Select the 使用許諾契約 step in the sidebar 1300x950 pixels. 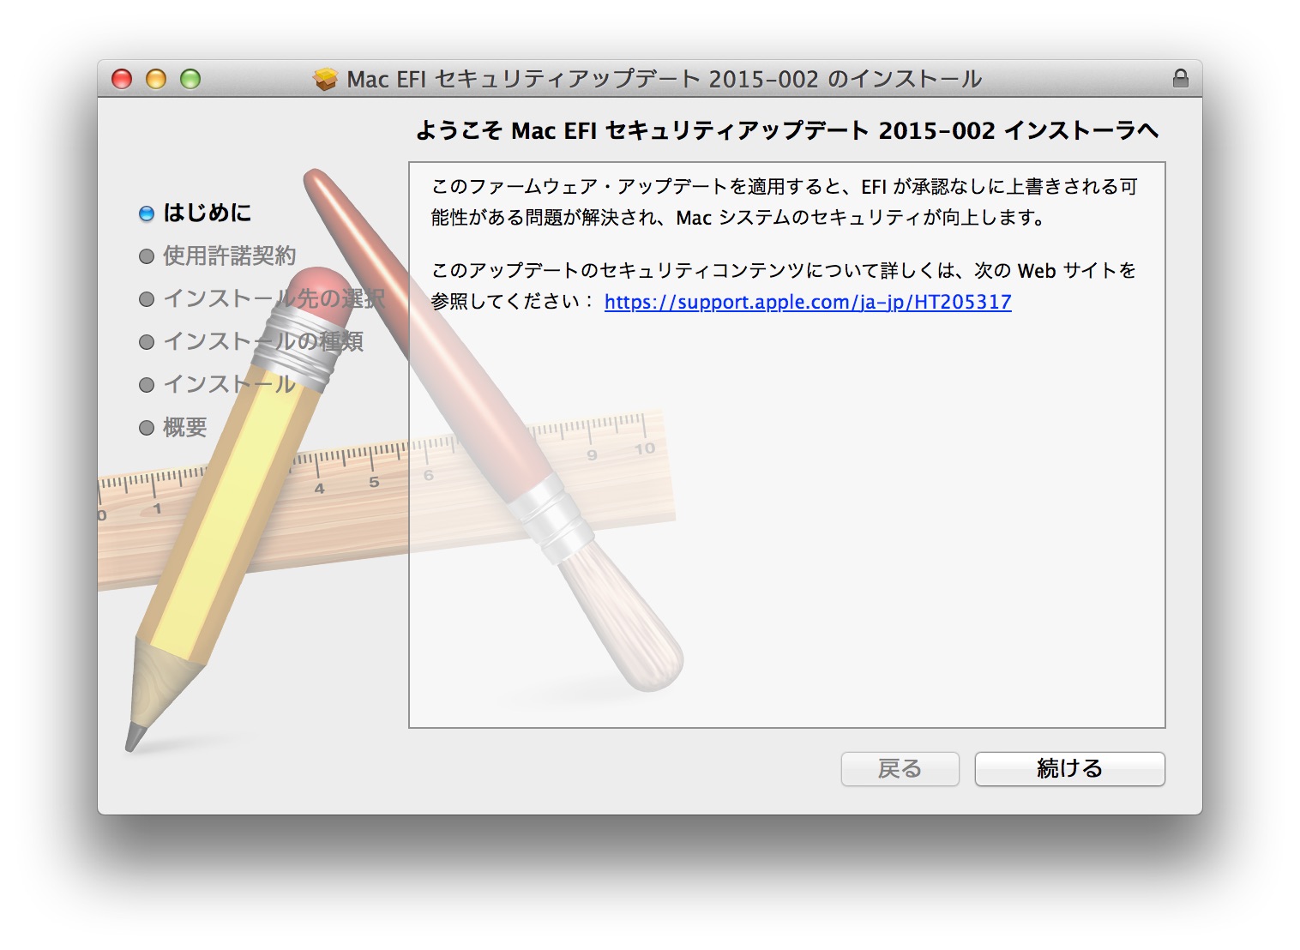(x=229, y=256)
